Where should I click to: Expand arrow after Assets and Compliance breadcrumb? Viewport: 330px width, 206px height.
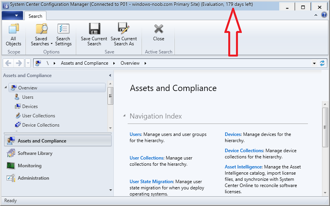tap(114, 63)
